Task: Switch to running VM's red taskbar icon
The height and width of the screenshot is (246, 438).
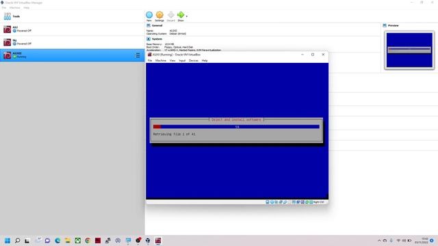Action: [x=158, y=241]
